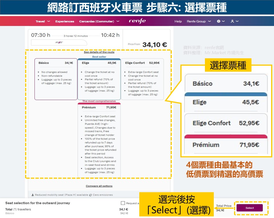Expand the user account chevron
Screen dimensions: 274x218
pyautogui.click(x=237, y=21)
